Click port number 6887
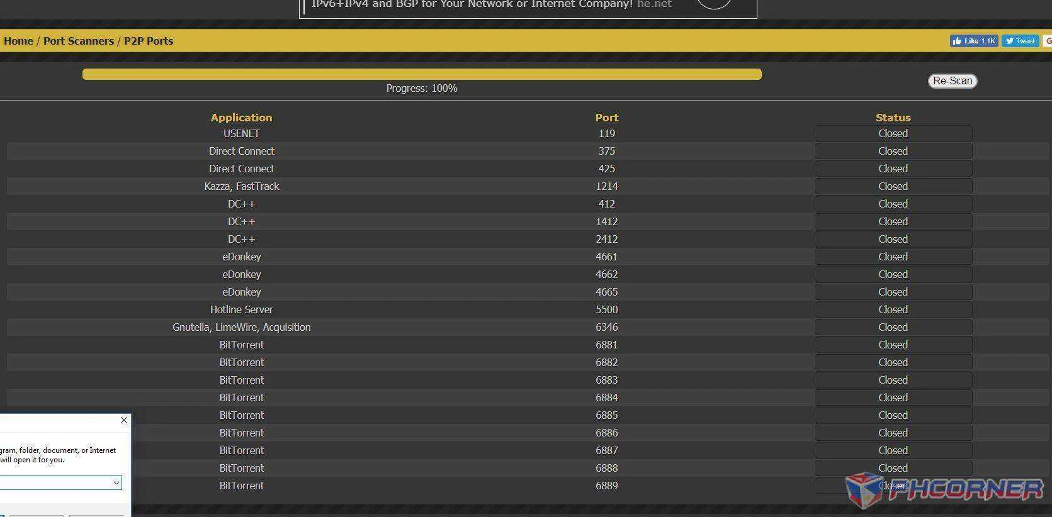The height and width of the screenshot is (517, 1052). click(x=607, y=450)
